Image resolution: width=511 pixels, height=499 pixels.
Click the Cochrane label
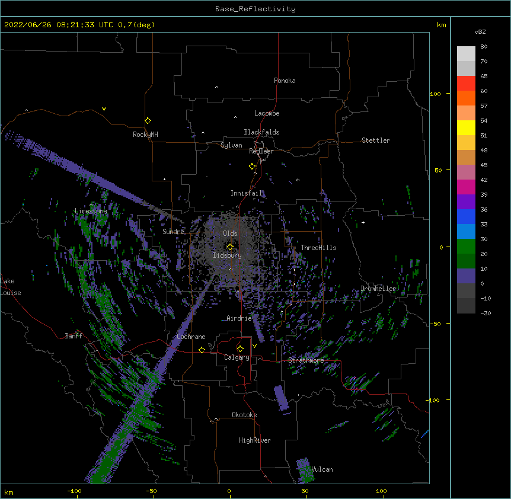pyautogui.click(x=191, y=337)
